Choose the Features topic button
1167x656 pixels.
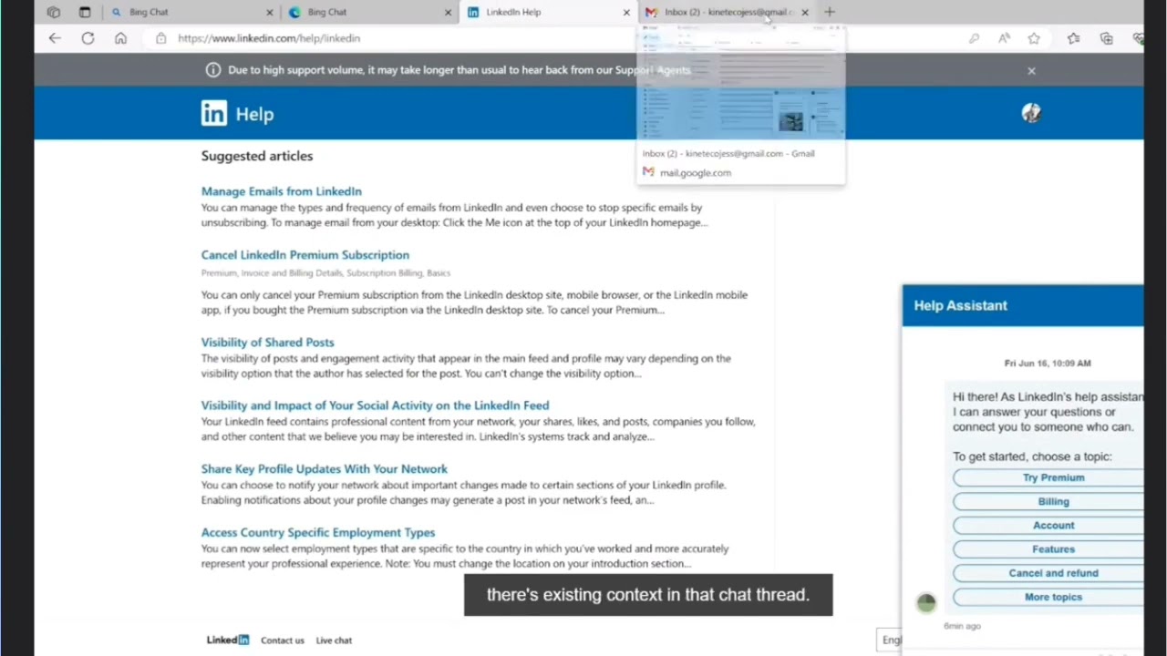[x=1048, y=549]
